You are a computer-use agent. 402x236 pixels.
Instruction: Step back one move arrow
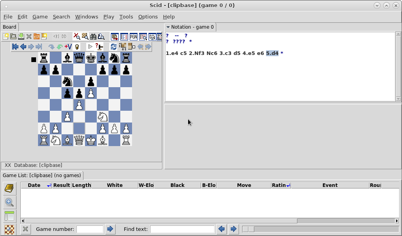(x=23, y=46)
